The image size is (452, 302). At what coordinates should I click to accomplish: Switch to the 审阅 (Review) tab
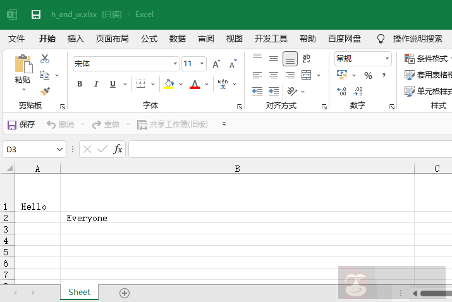click(x=206, y=39)
